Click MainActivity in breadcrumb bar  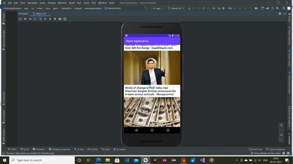[113, 8]
